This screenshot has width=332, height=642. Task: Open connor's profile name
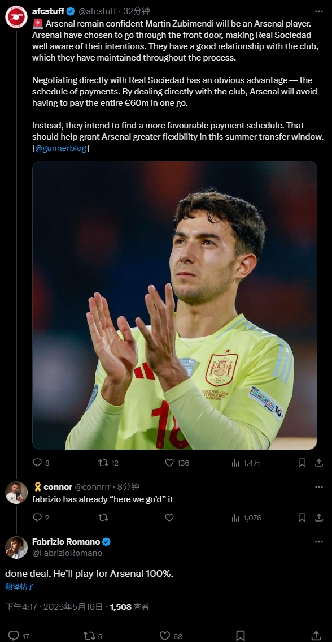coord(58,487)
